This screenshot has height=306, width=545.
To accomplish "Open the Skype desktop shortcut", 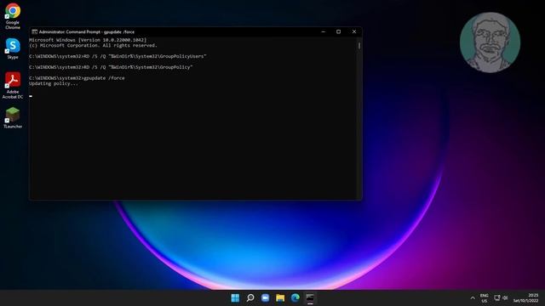I will [13, 48].
